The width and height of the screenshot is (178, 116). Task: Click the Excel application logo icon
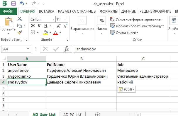(x=5, y=4)
